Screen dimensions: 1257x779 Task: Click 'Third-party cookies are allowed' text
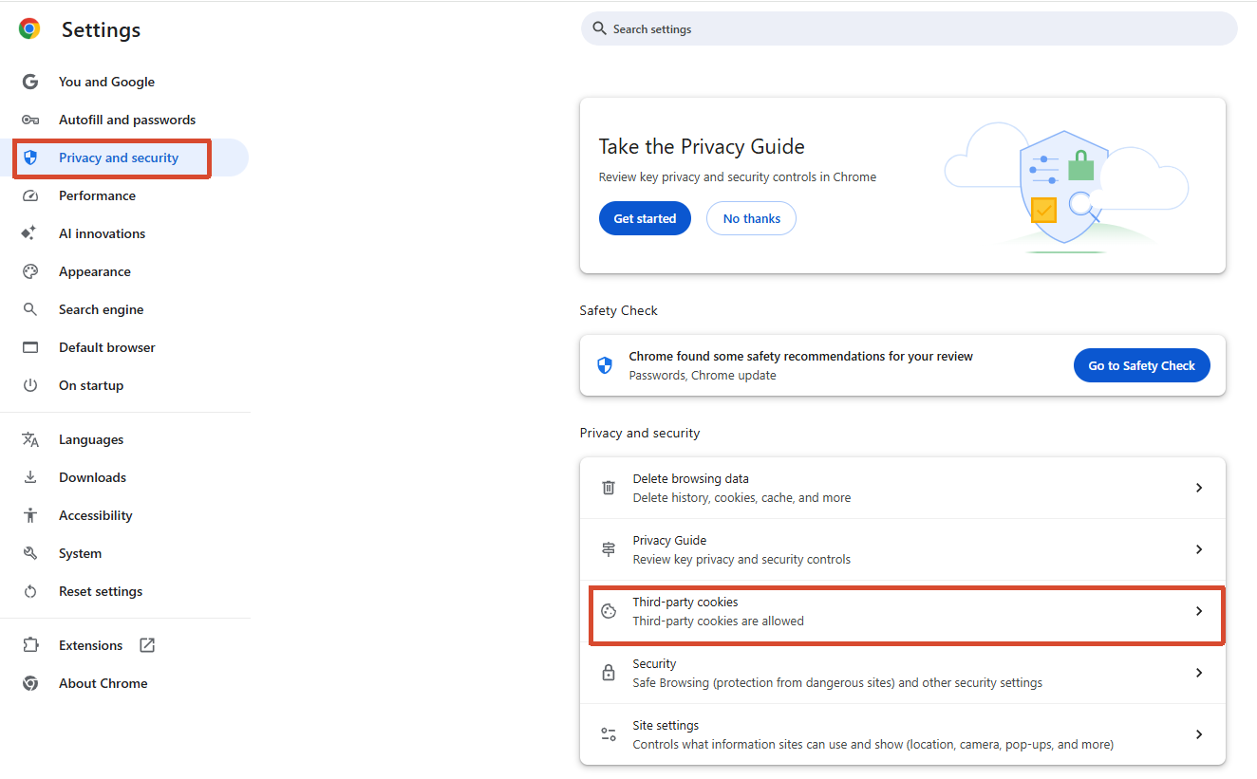coord(718,621)
